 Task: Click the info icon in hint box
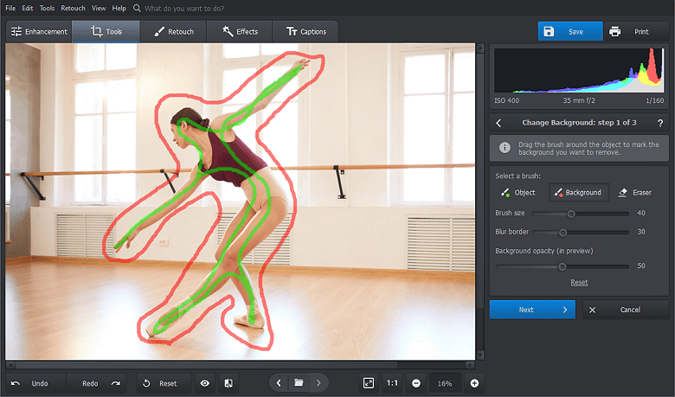point(505,148)
